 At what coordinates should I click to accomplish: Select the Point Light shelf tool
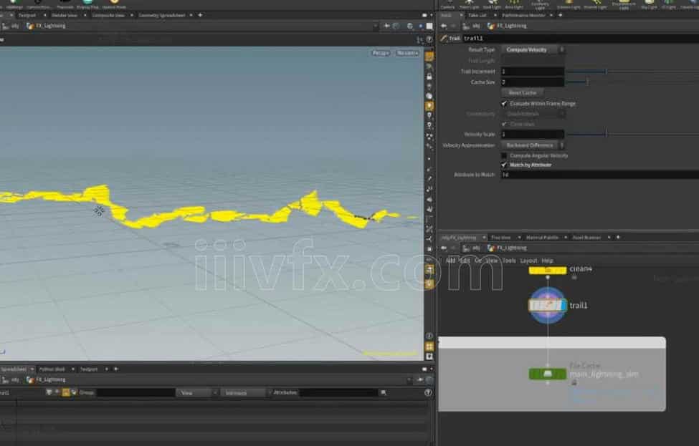tap(469, 4)
